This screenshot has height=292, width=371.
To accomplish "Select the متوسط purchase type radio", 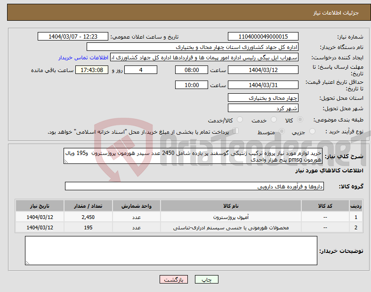I will click(x=282, y=131).
